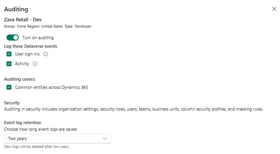Click the Group Region Type details line

click(x=48, y=26)
